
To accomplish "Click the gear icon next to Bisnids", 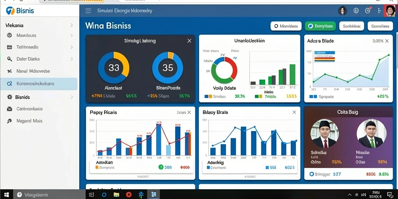I will click(x=10, y=97).
